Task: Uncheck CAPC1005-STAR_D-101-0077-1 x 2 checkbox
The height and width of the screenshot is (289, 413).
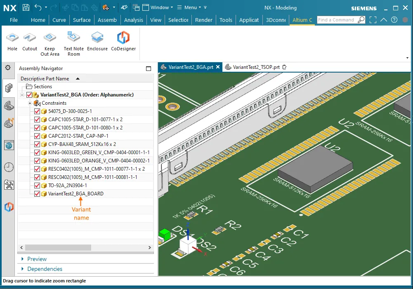Action: (37, 120)
